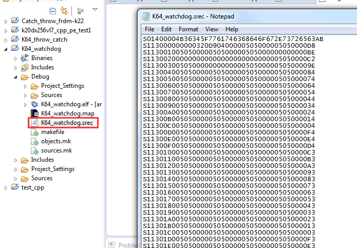357x248 pixels.
Task: Click the makefile icon
Action: (34, 132)
